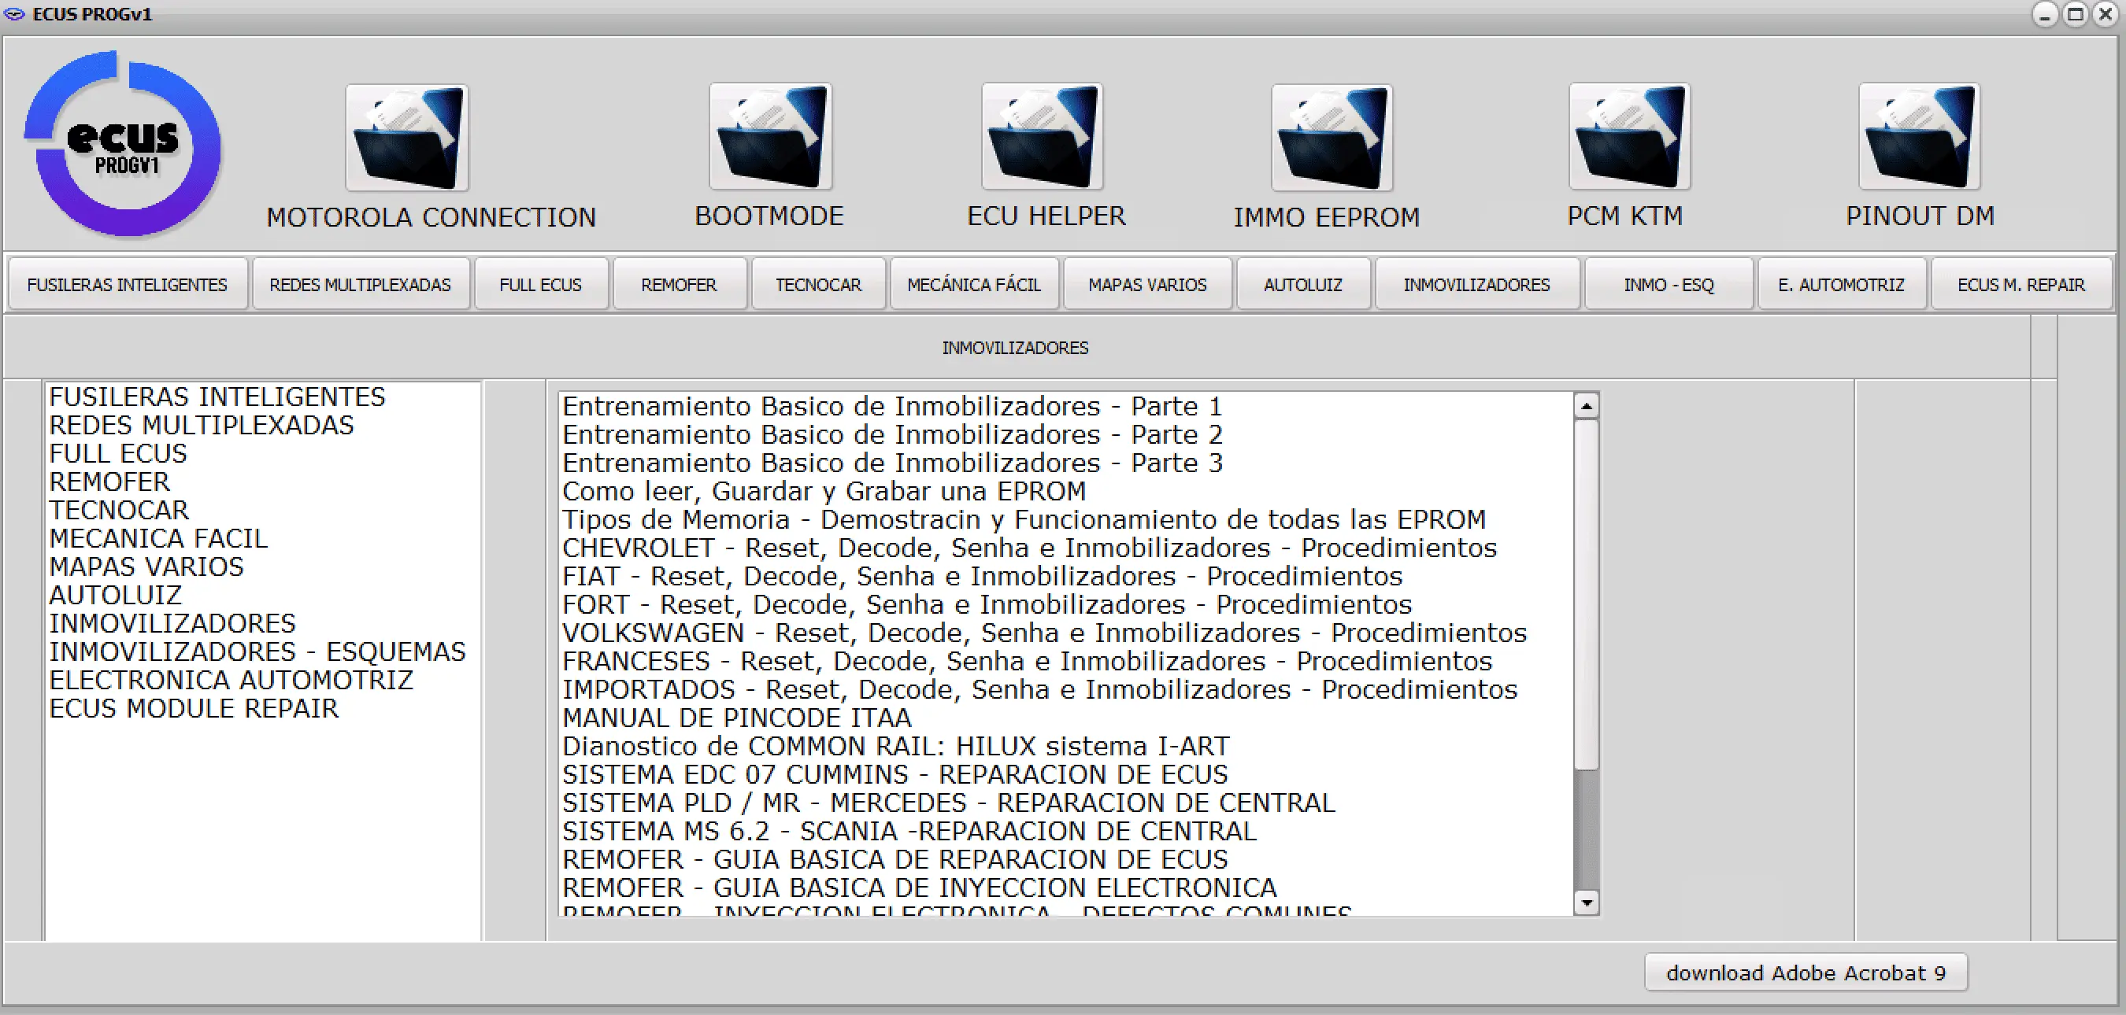
Task: Switch to REMOFER tab button
Action: tap(680, 285)
